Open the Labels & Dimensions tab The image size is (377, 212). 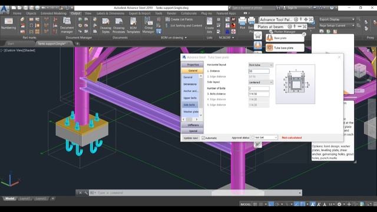[x=110, y=13]
